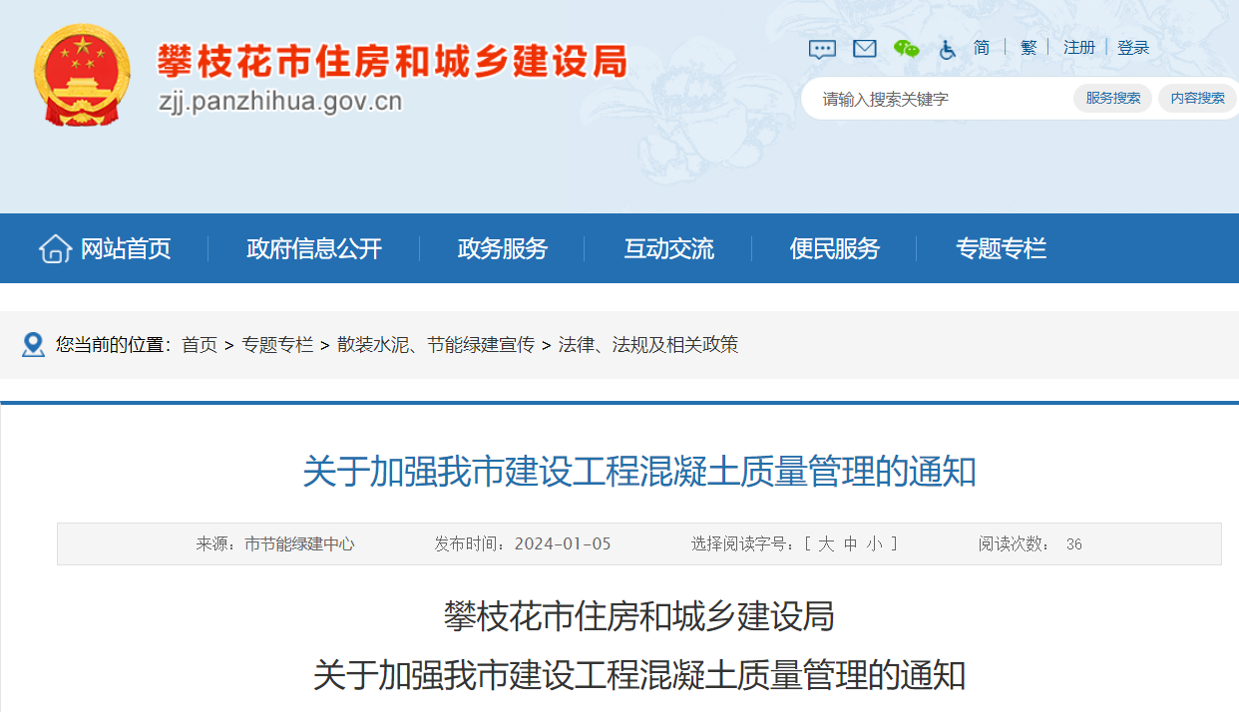Open the message bubble icon
The image size is (1239, 712).
pos(821,48)
